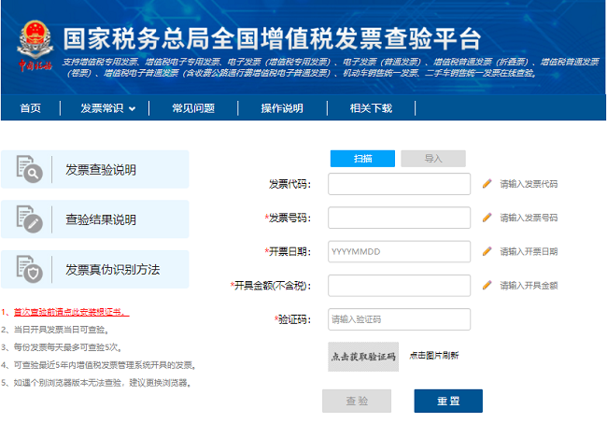Open the 首页 navigation item
This screenshot has height=423, width=607.
(x=31, y=108)
